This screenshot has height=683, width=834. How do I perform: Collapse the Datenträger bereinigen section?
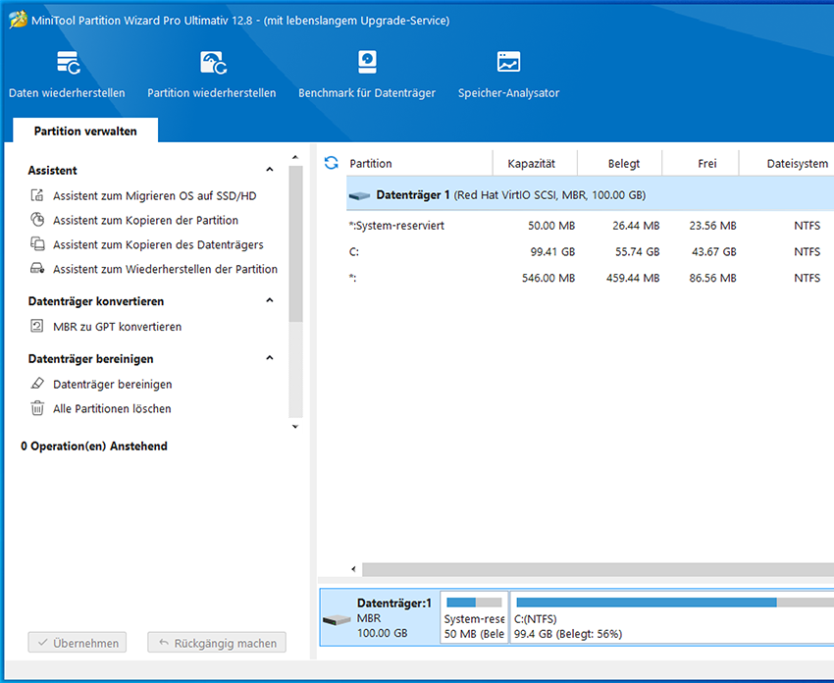point(270,359)
